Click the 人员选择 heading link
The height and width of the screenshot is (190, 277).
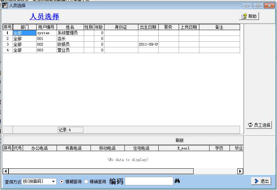pos(44,17)
